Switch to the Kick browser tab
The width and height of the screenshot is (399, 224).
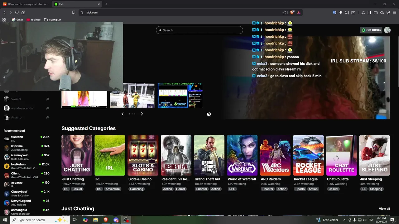(77, 4)
